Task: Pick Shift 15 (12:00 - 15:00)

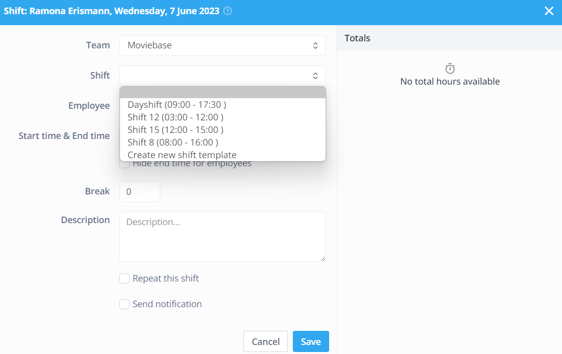Action: point(175,130)
